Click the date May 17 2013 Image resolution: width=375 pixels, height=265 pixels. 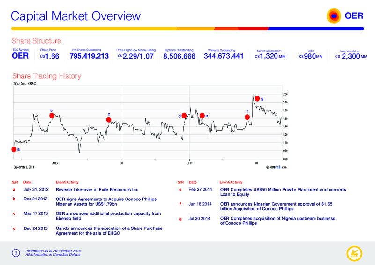[36, 213]
